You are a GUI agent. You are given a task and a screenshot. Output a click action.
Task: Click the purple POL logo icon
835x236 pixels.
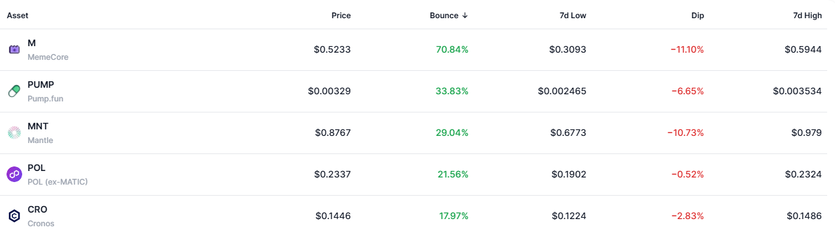[x=14, y=174]
